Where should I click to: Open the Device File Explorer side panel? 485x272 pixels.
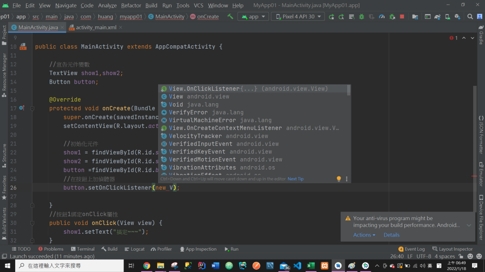pyautogui.click(x=481, y=217)
